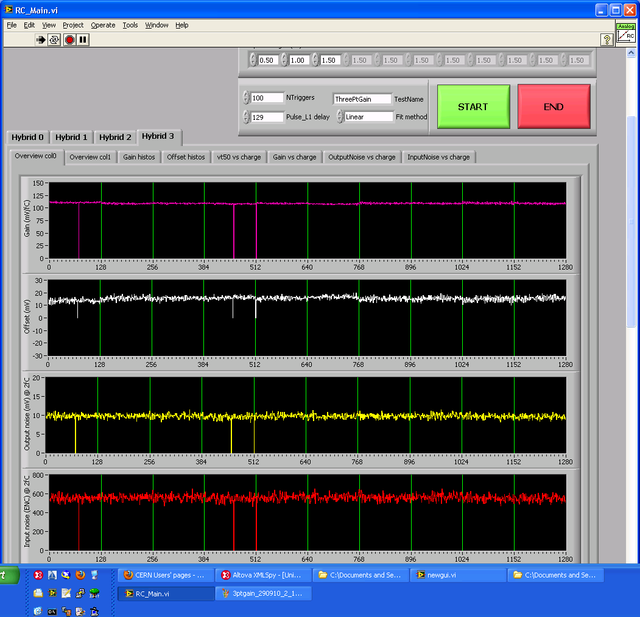
Task: Click the Run Continuously icon
Action: [x=55, y=40]
